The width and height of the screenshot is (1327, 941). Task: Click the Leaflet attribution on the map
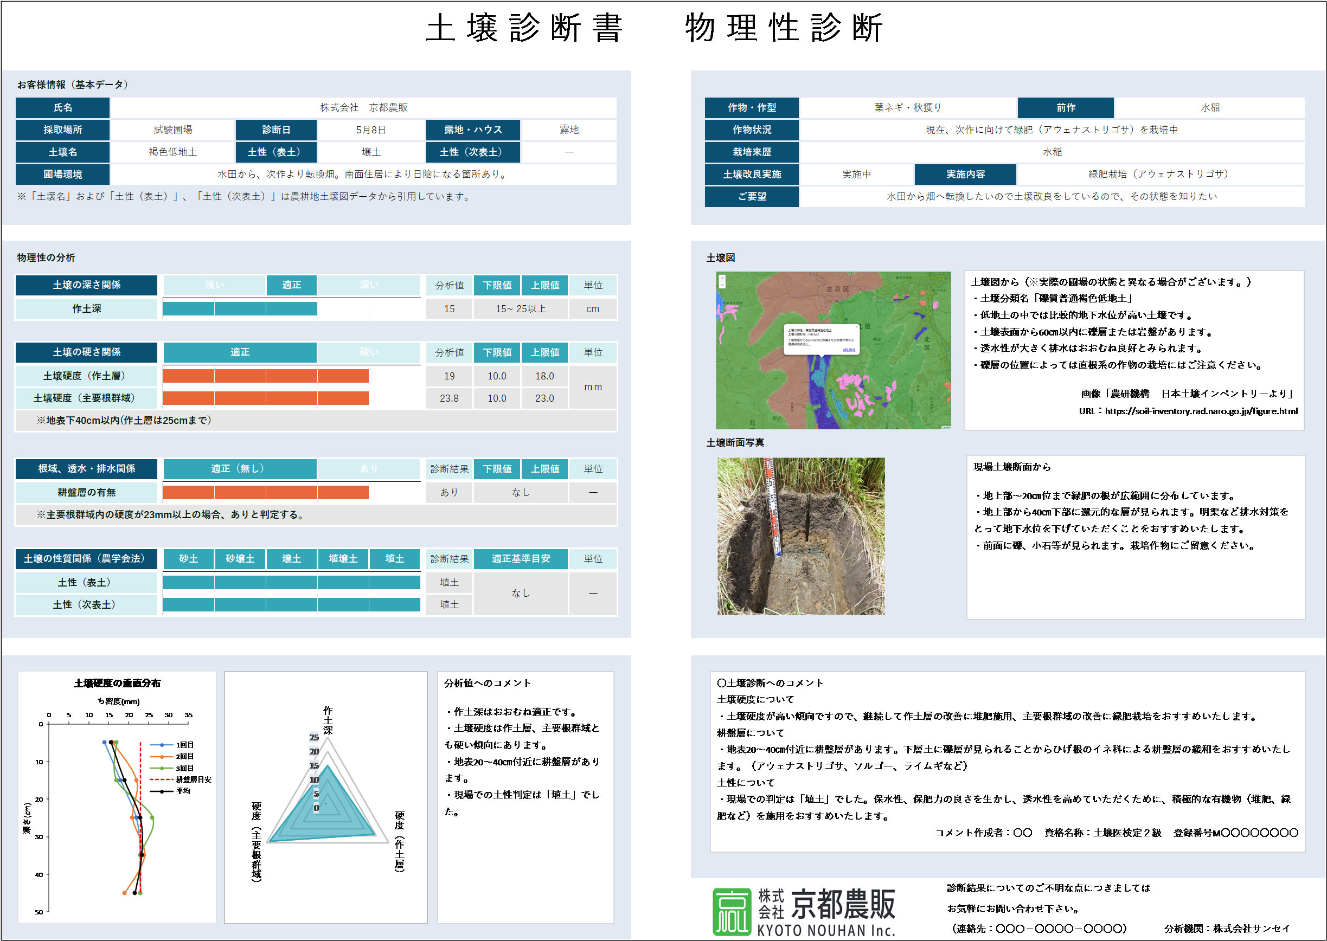click(946, 428)
